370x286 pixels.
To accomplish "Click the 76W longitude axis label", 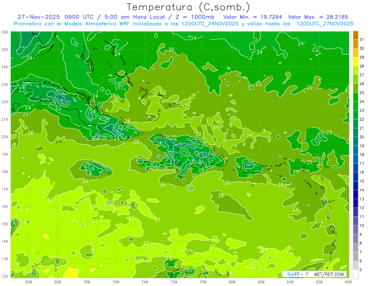I will [x=116, y=282].
